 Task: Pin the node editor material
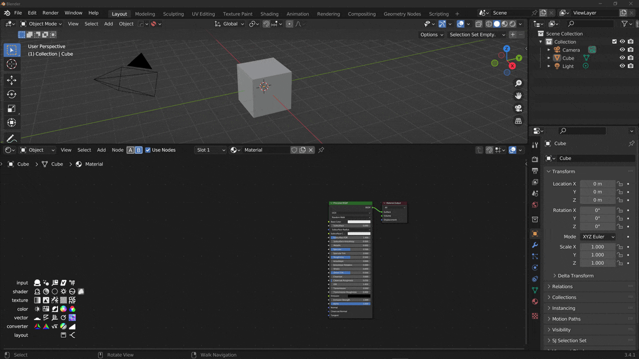[321, 150]
